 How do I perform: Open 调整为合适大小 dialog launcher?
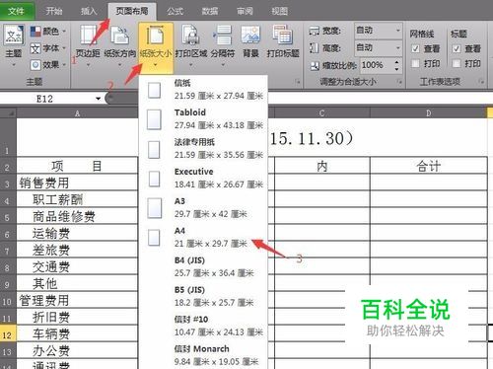point(400,82)
